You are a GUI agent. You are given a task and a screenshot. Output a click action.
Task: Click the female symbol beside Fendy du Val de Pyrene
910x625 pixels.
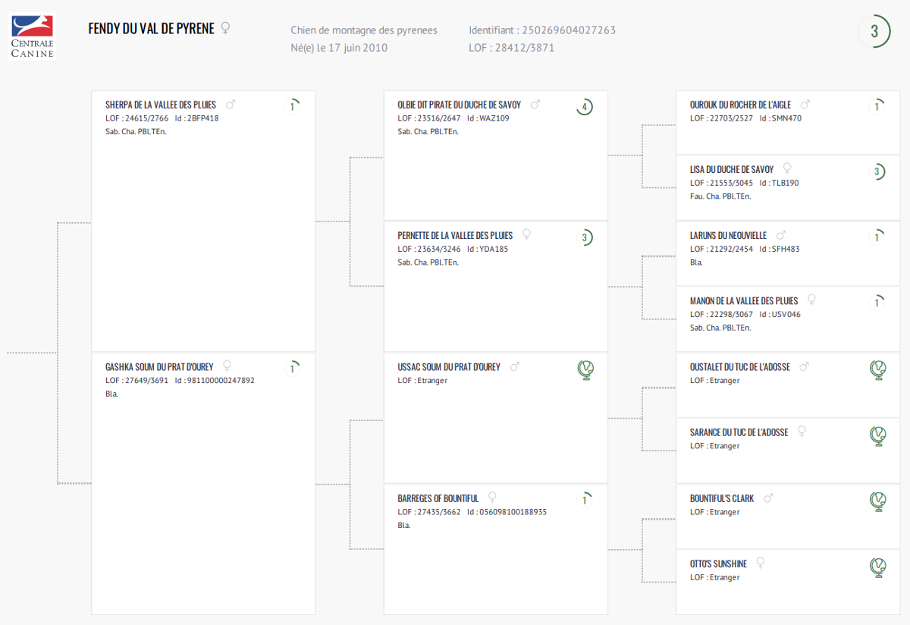click(x=225, y=28)
